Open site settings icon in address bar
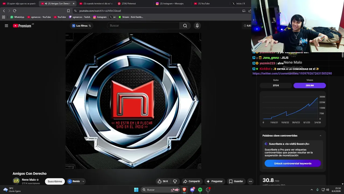Image resolution: width=344 pixels, height=194 pixels. 75,11
